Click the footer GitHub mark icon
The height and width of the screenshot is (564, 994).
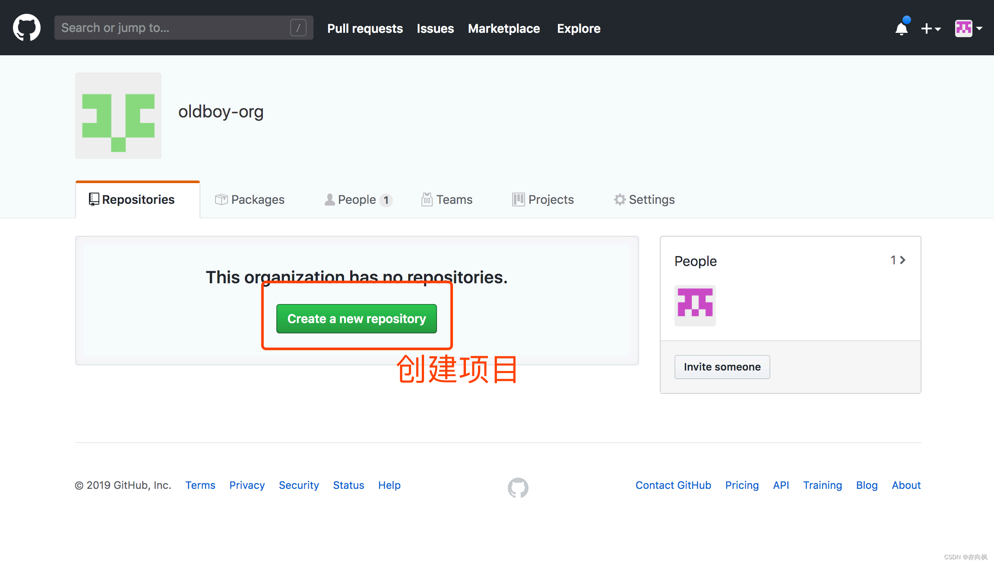tap(518, 488)
